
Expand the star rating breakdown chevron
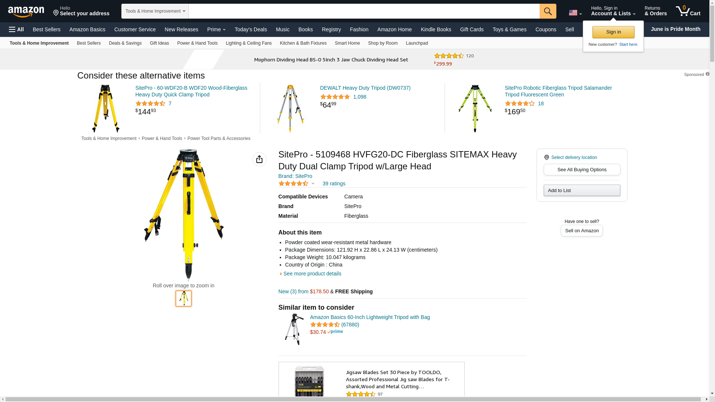(313, 184)
